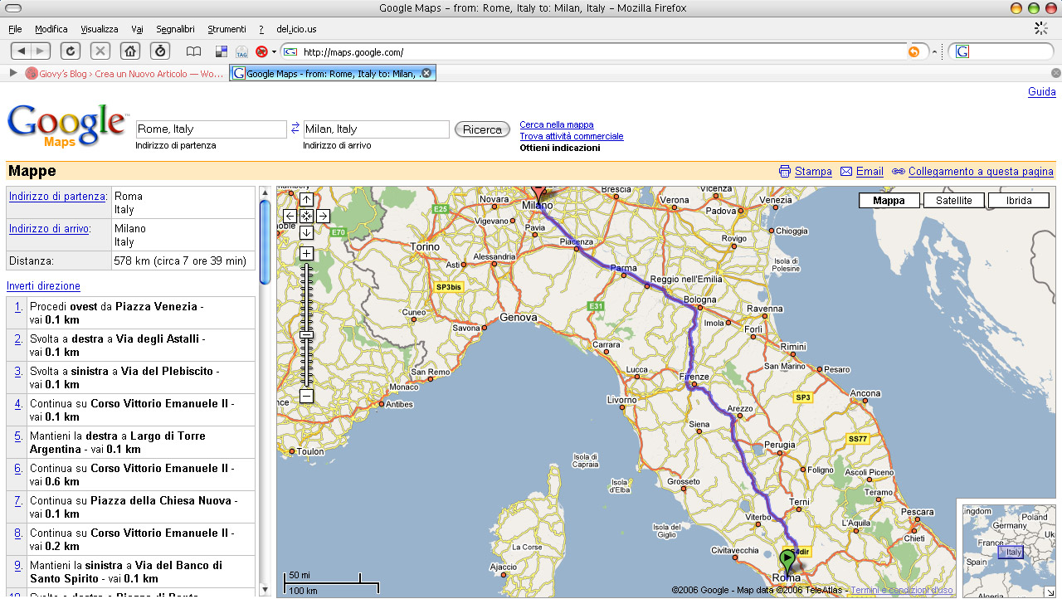Click the Google Maps logo

66,126
